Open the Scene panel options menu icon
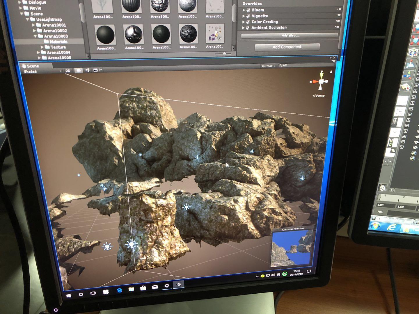419x314 pixels. point(334,61)
